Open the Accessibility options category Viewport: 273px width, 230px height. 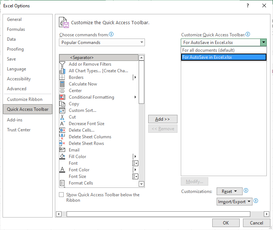27,79
